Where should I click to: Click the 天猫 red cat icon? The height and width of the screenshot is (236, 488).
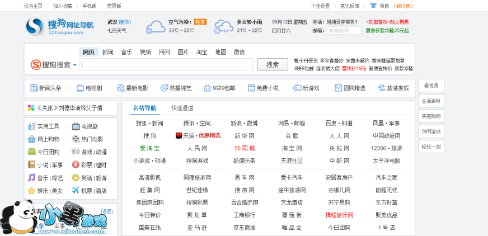[179, 135]
